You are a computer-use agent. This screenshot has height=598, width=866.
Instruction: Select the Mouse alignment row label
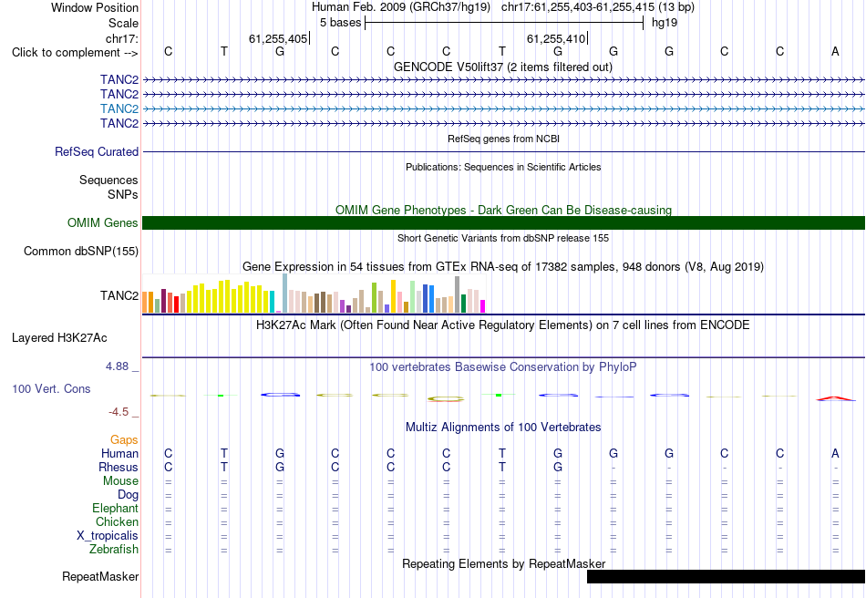point(120,481)
